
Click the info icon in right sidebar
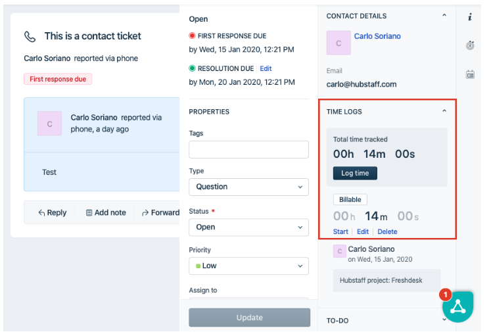point(470,17)
